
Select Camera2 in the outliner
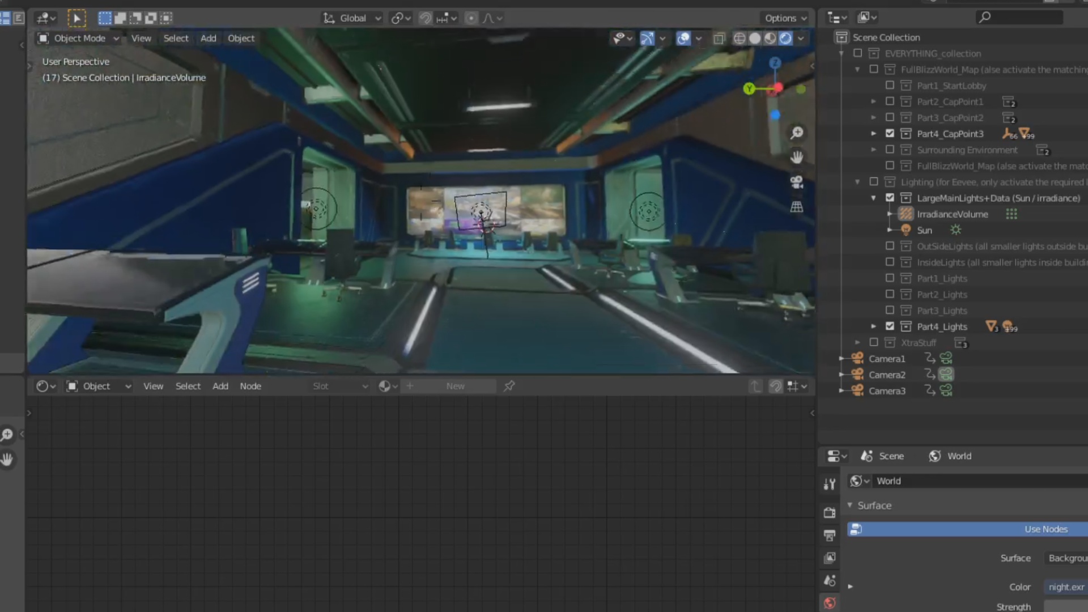pyautogui.click(x=887, y=375)
